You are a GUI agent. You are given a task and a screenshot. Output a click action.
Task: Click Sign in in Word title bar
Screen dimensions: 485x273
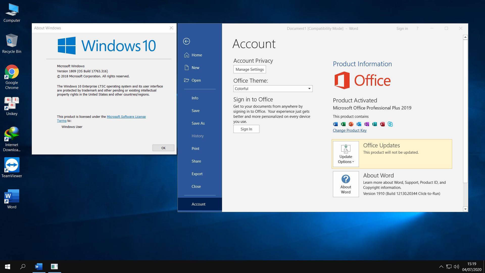click(x=402, y=28)
